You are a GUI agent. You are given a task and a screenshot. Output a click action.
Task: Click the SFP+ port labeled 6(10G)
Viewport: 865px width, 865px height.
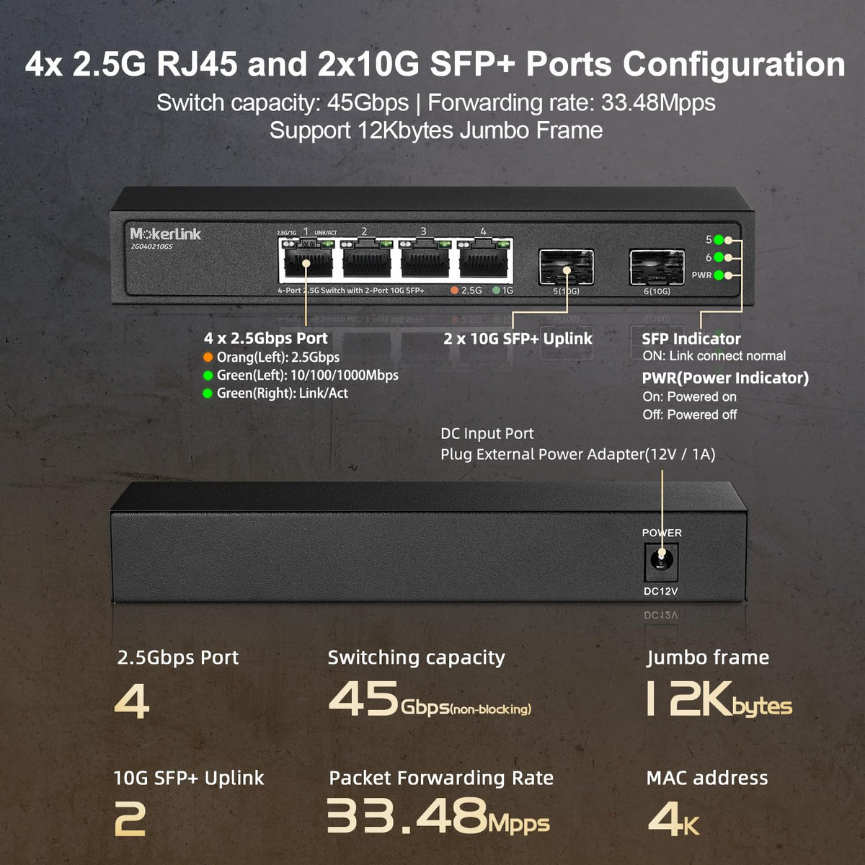click(x=656, y=268)
